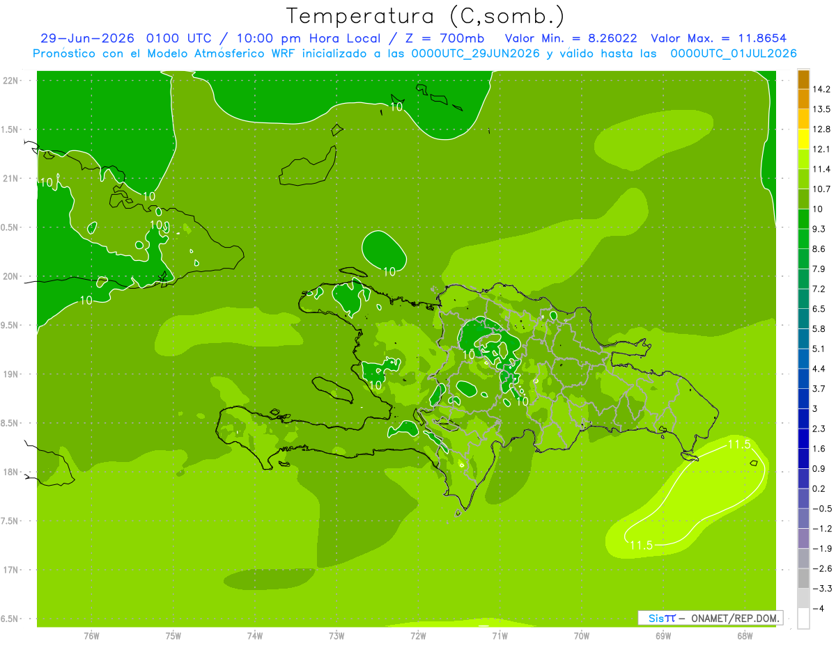
Task: Click the "14.2" colorbar value
Action: [x=821, y=89]
